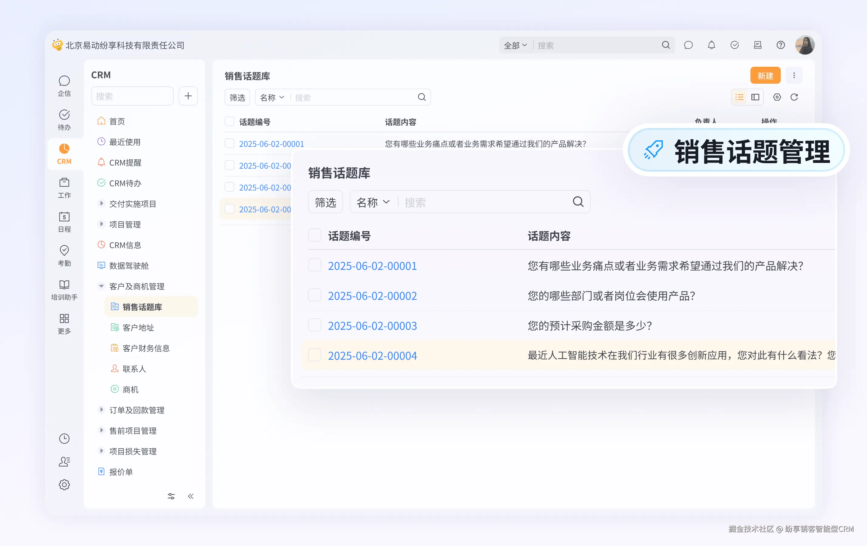
Task: Click the gear settings icon in sidebar
Action: (64, 484)
